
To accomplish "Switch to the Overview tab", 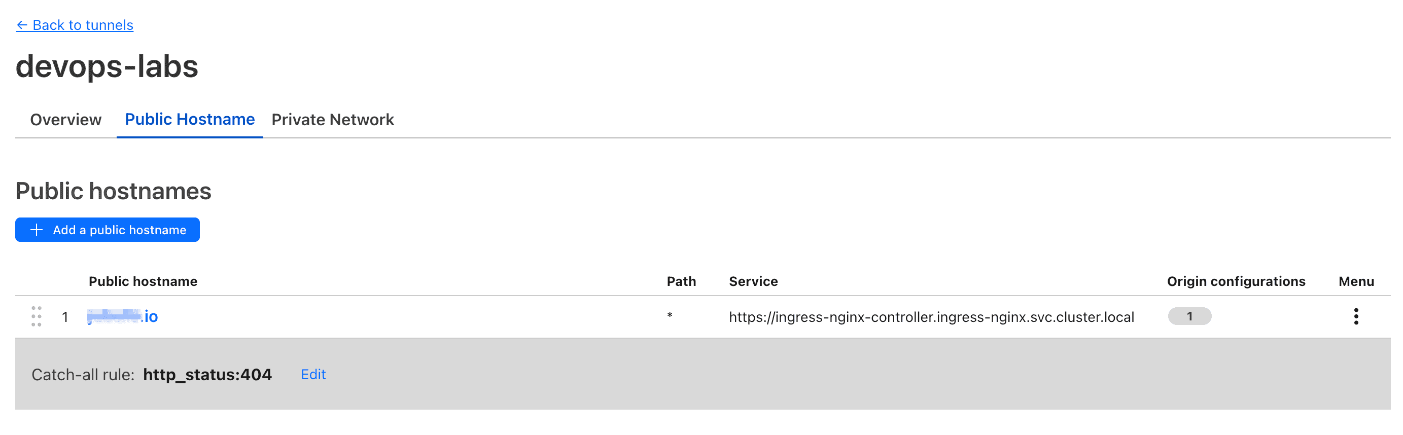I will click(65, 119).
